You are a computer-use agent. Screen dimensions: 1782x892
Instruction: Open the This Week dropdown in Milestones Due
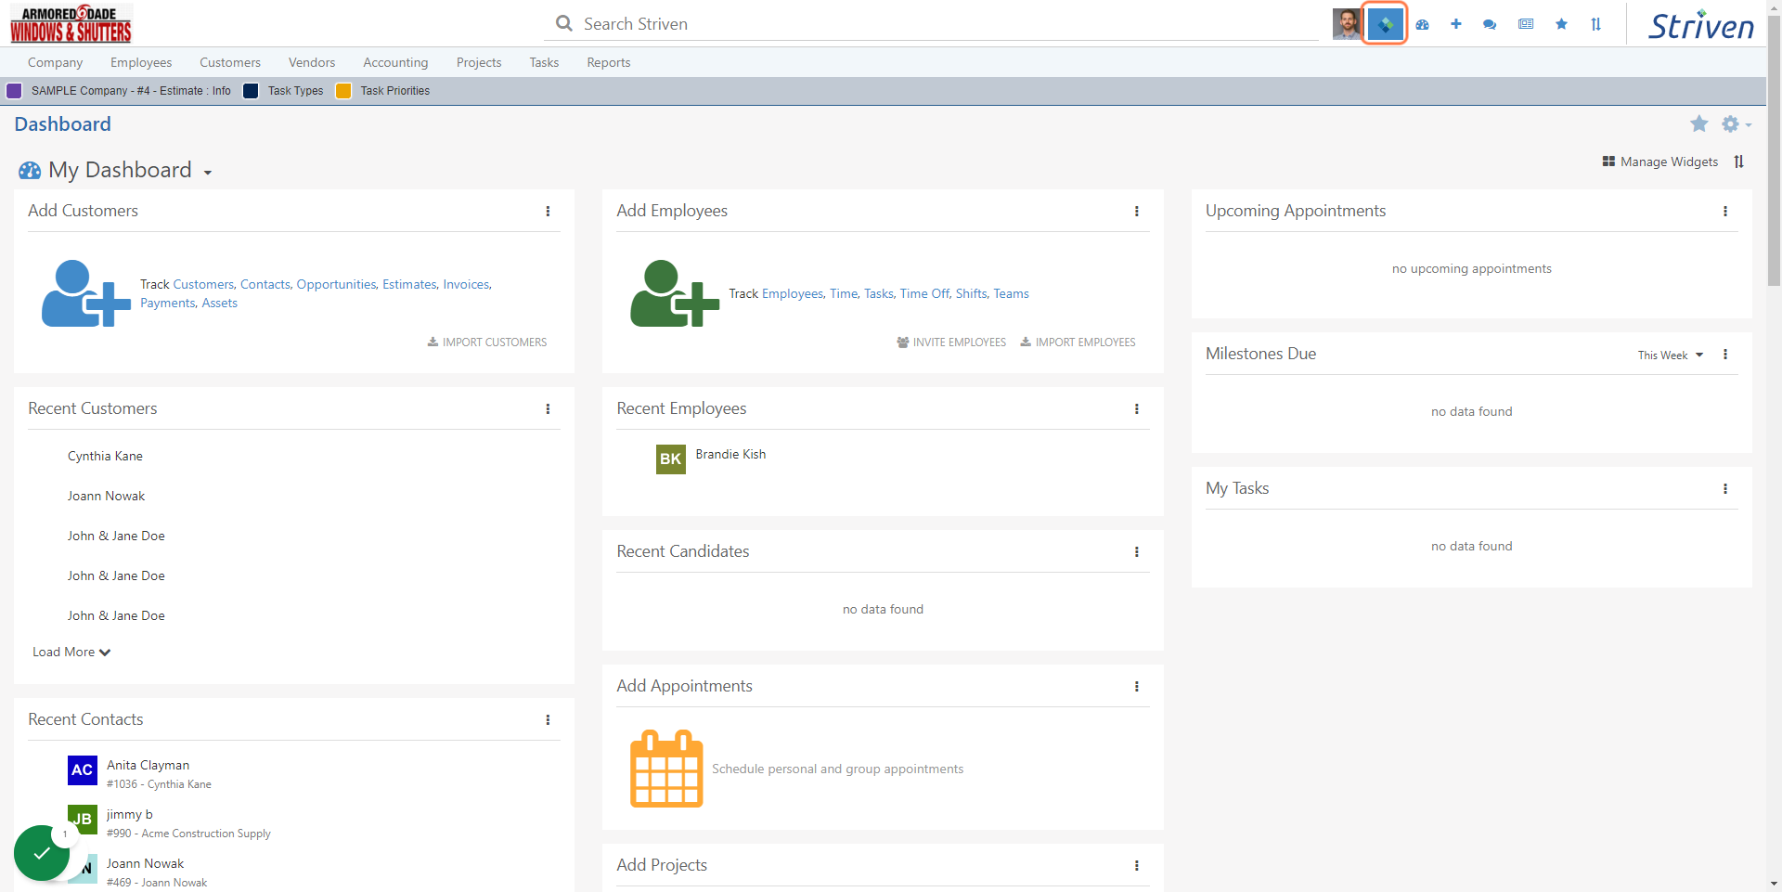(x=1670, y=356)
